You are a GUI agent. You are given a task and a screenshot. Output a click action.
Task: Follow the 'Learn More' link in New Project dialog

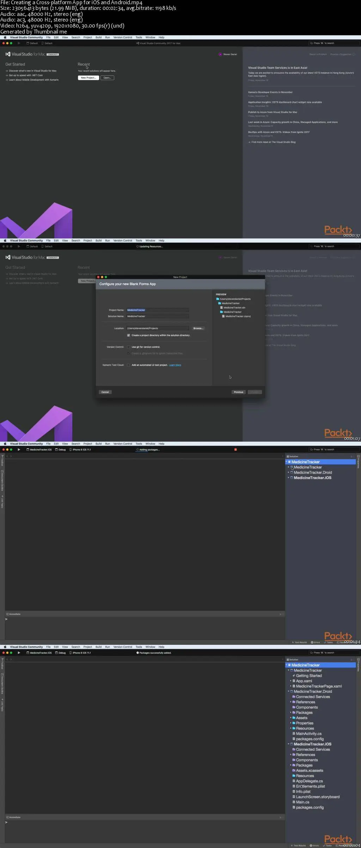pos(175,365)
